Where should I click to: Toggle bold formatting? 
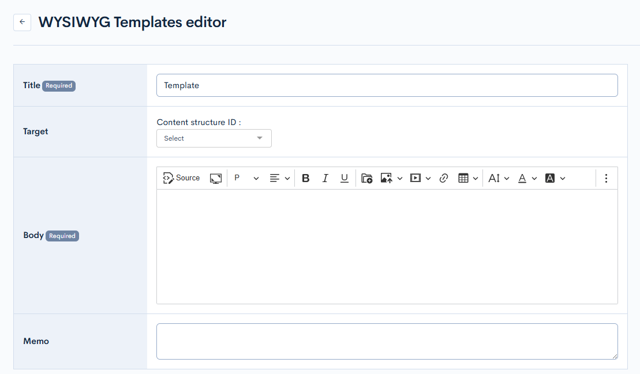[306, 179]
